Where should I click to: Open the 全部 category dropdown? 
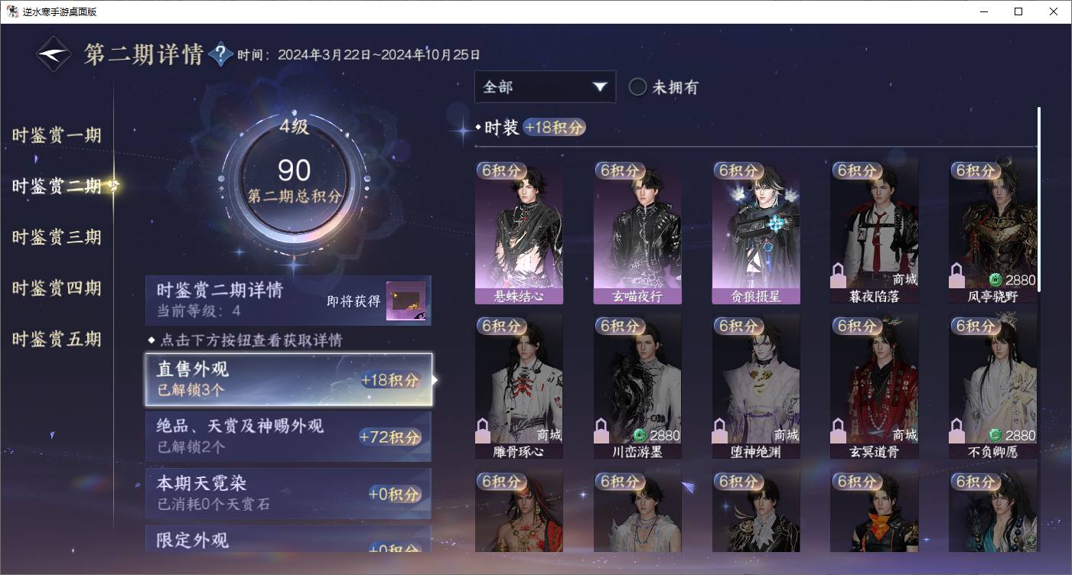pyautogui.click(x=545, y=86)
